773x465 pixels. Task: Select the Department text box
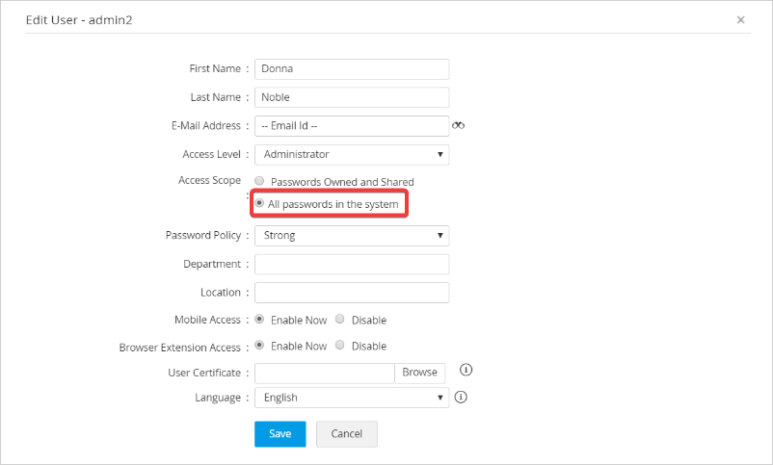tap(352, 264)
